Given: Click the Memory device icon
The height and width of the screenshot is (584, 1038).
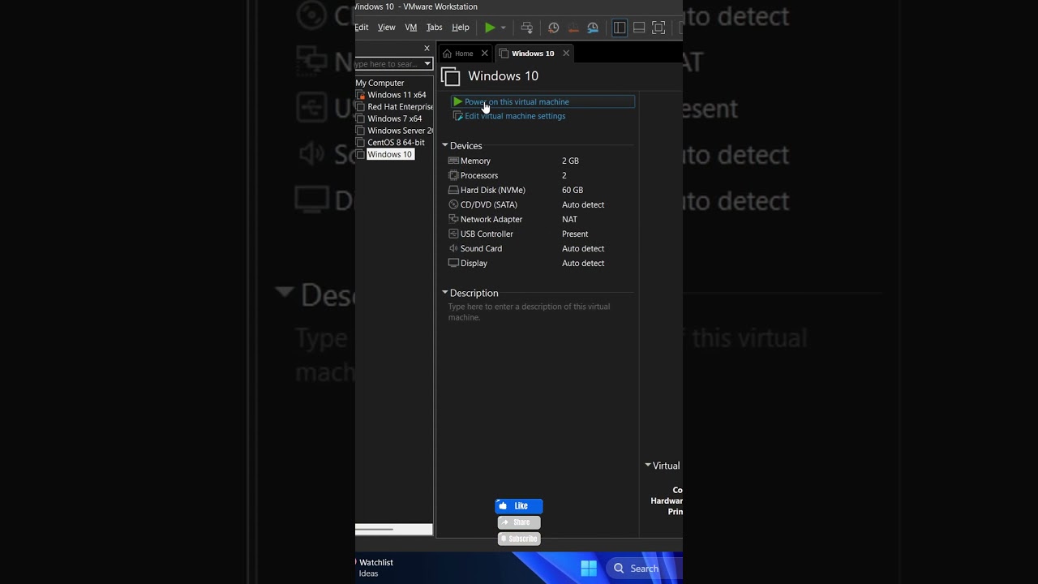Looking at the screenshot, I should (453, 161).
